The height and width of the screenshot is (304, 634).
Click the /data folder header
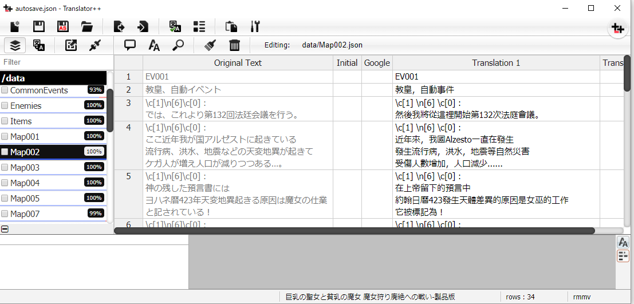coord(53,78)
